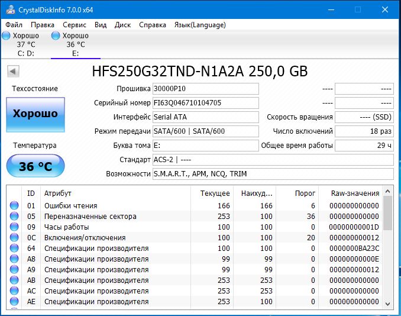Click status orb of attribute 05 row

14,216
